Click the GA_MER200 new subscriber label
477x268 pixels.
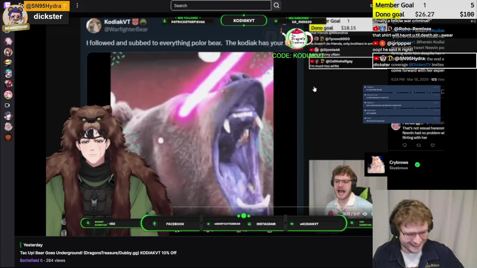tap(301, 22)
